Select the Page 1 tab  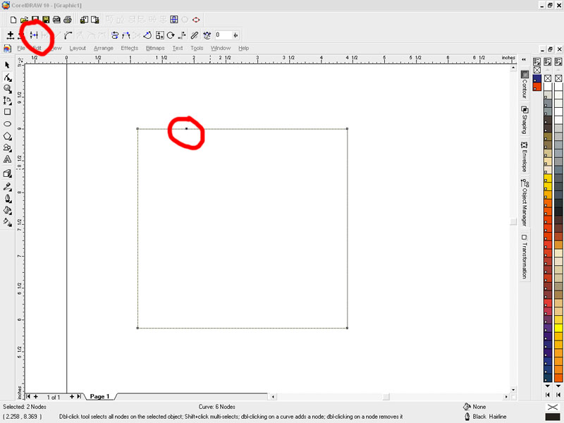click(99, 396)
